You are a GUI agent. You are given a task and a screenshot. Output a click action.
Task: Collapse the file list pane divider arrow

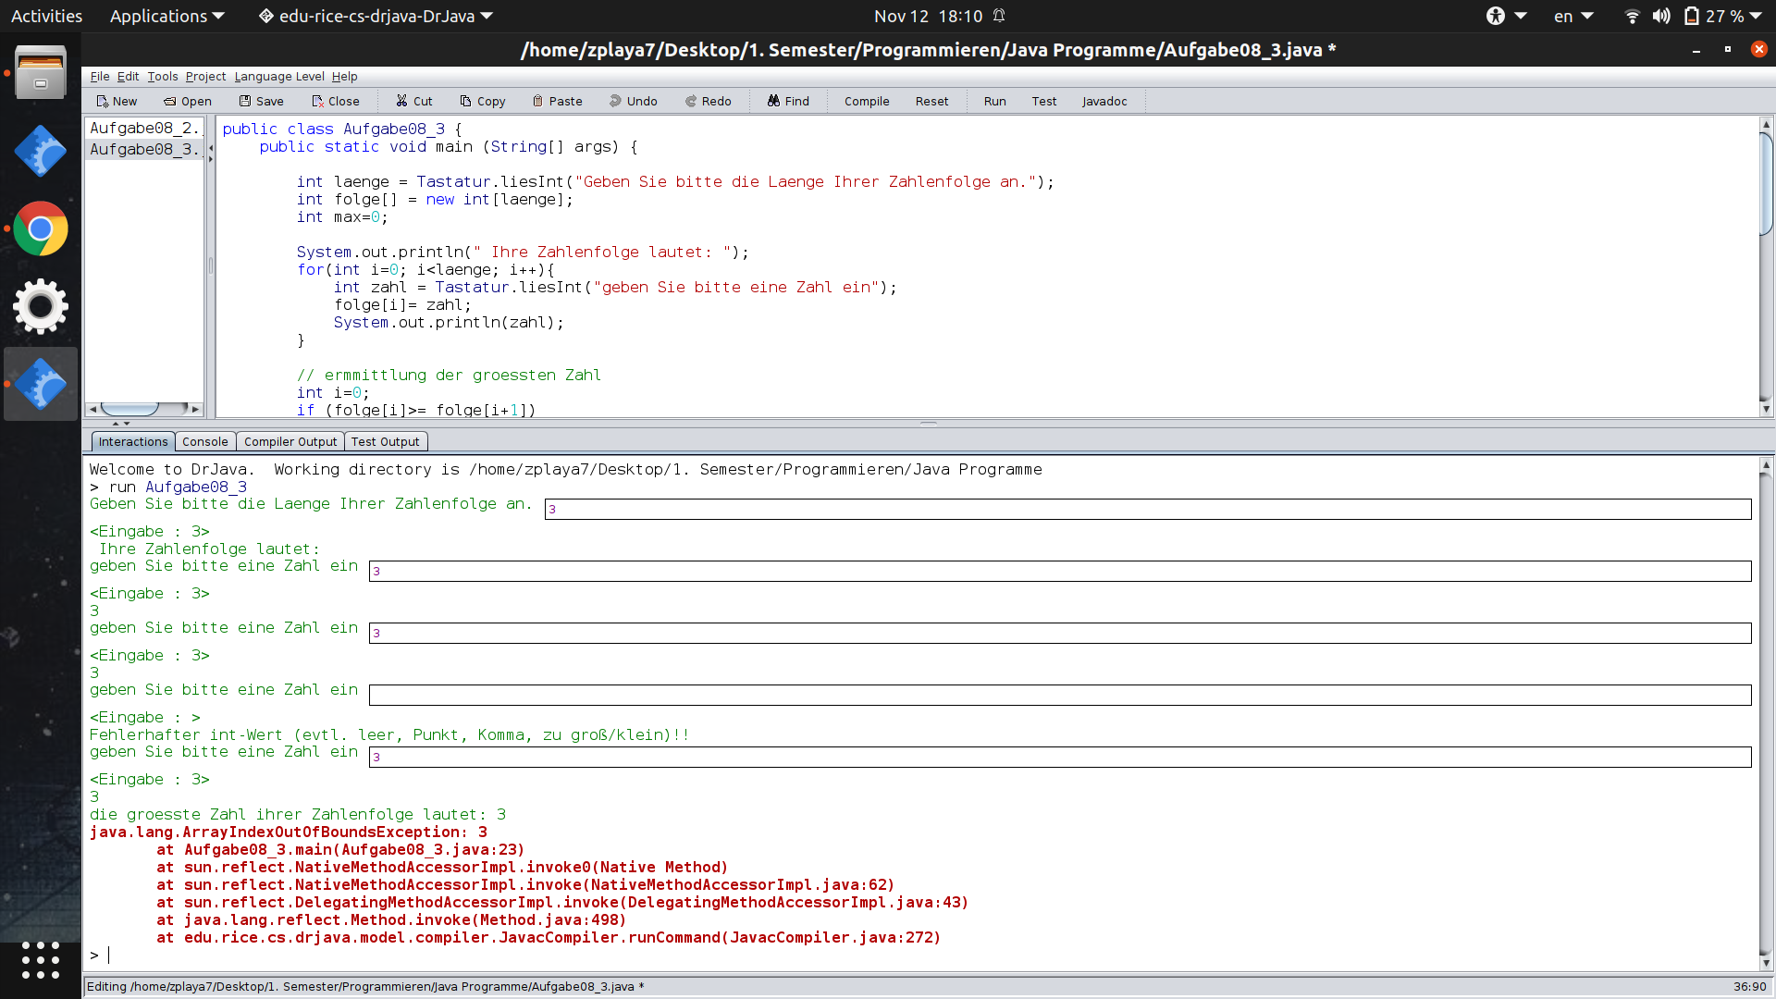point(211,147)
